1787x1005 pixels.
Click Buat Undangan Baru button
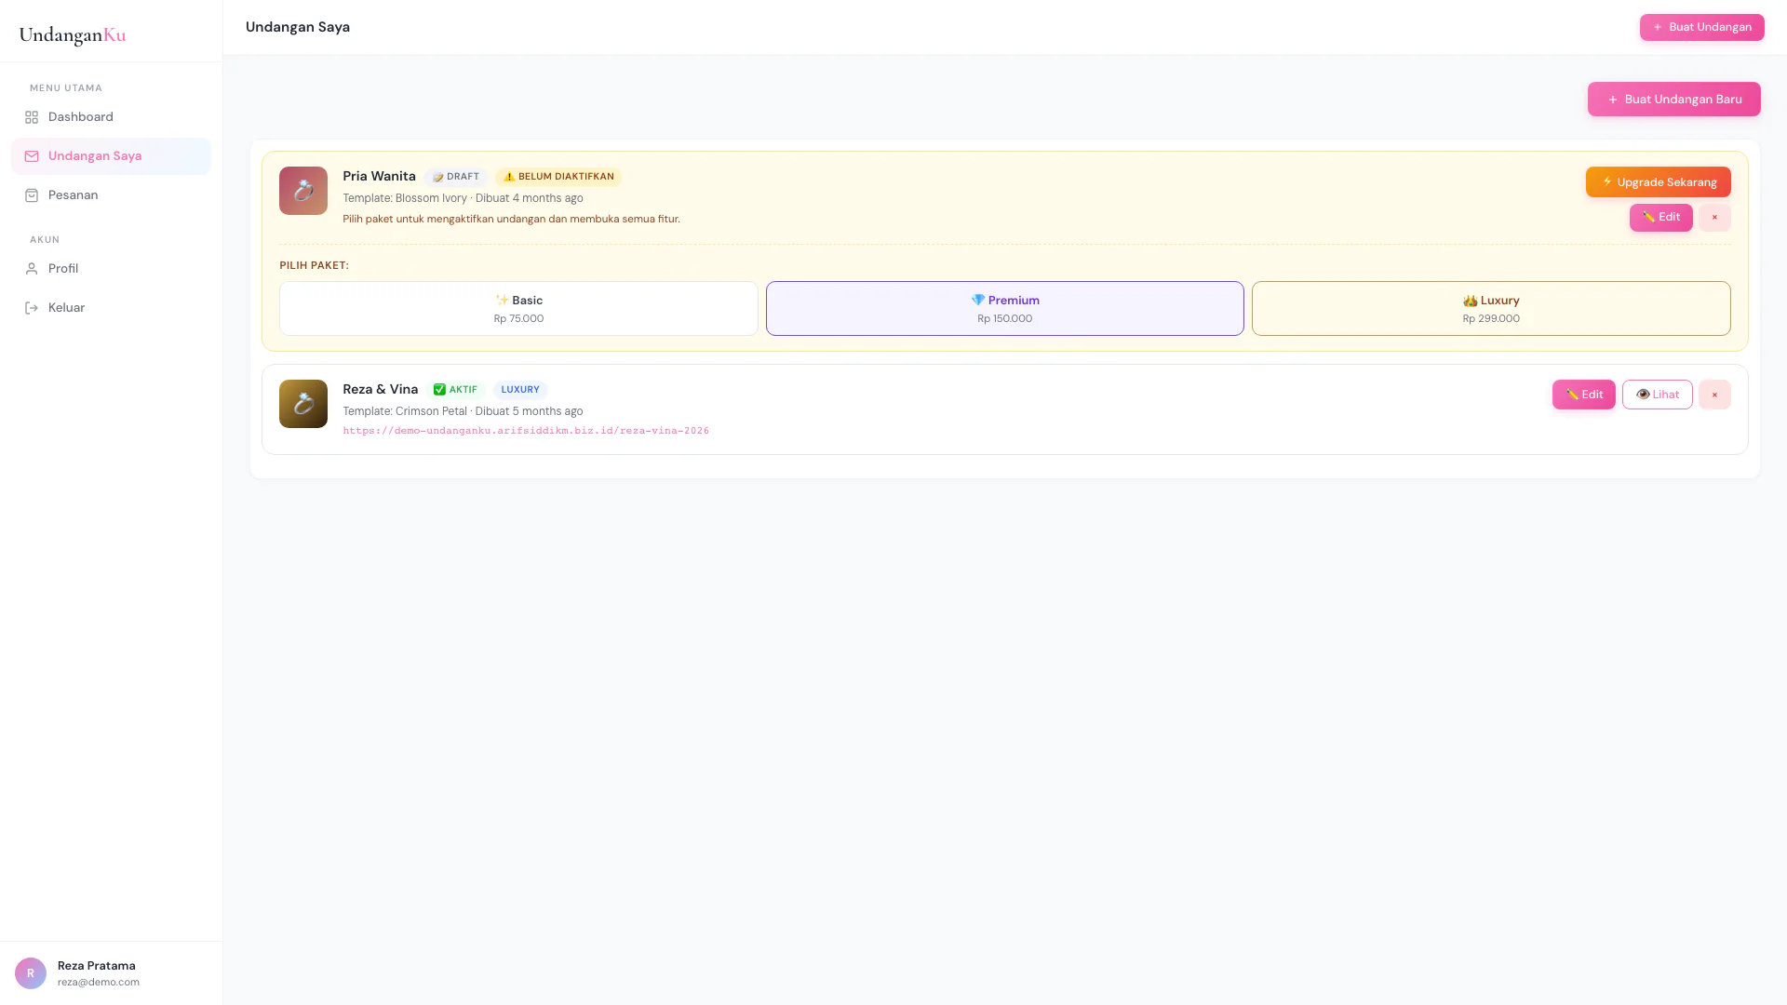(x=1673, y=100)
